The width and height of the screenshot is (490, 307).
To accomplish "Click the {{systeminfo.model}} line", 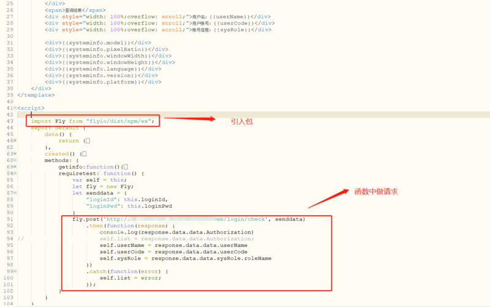I will coord(98,43).
